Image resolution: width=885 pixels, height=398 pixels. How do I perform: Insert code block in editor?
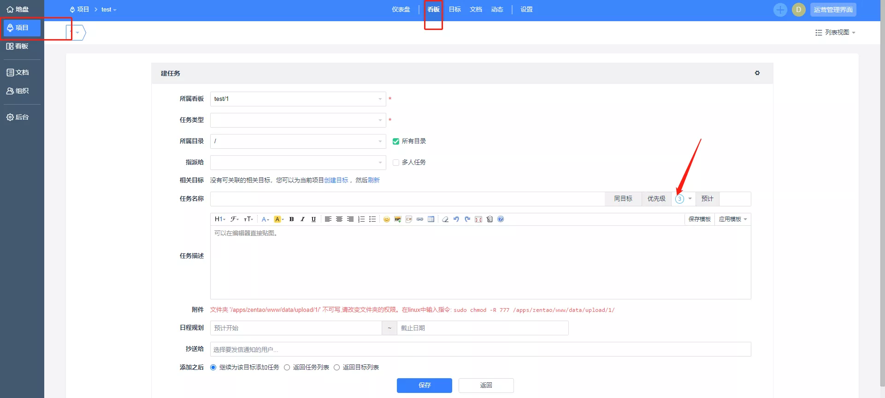[409, 219]
